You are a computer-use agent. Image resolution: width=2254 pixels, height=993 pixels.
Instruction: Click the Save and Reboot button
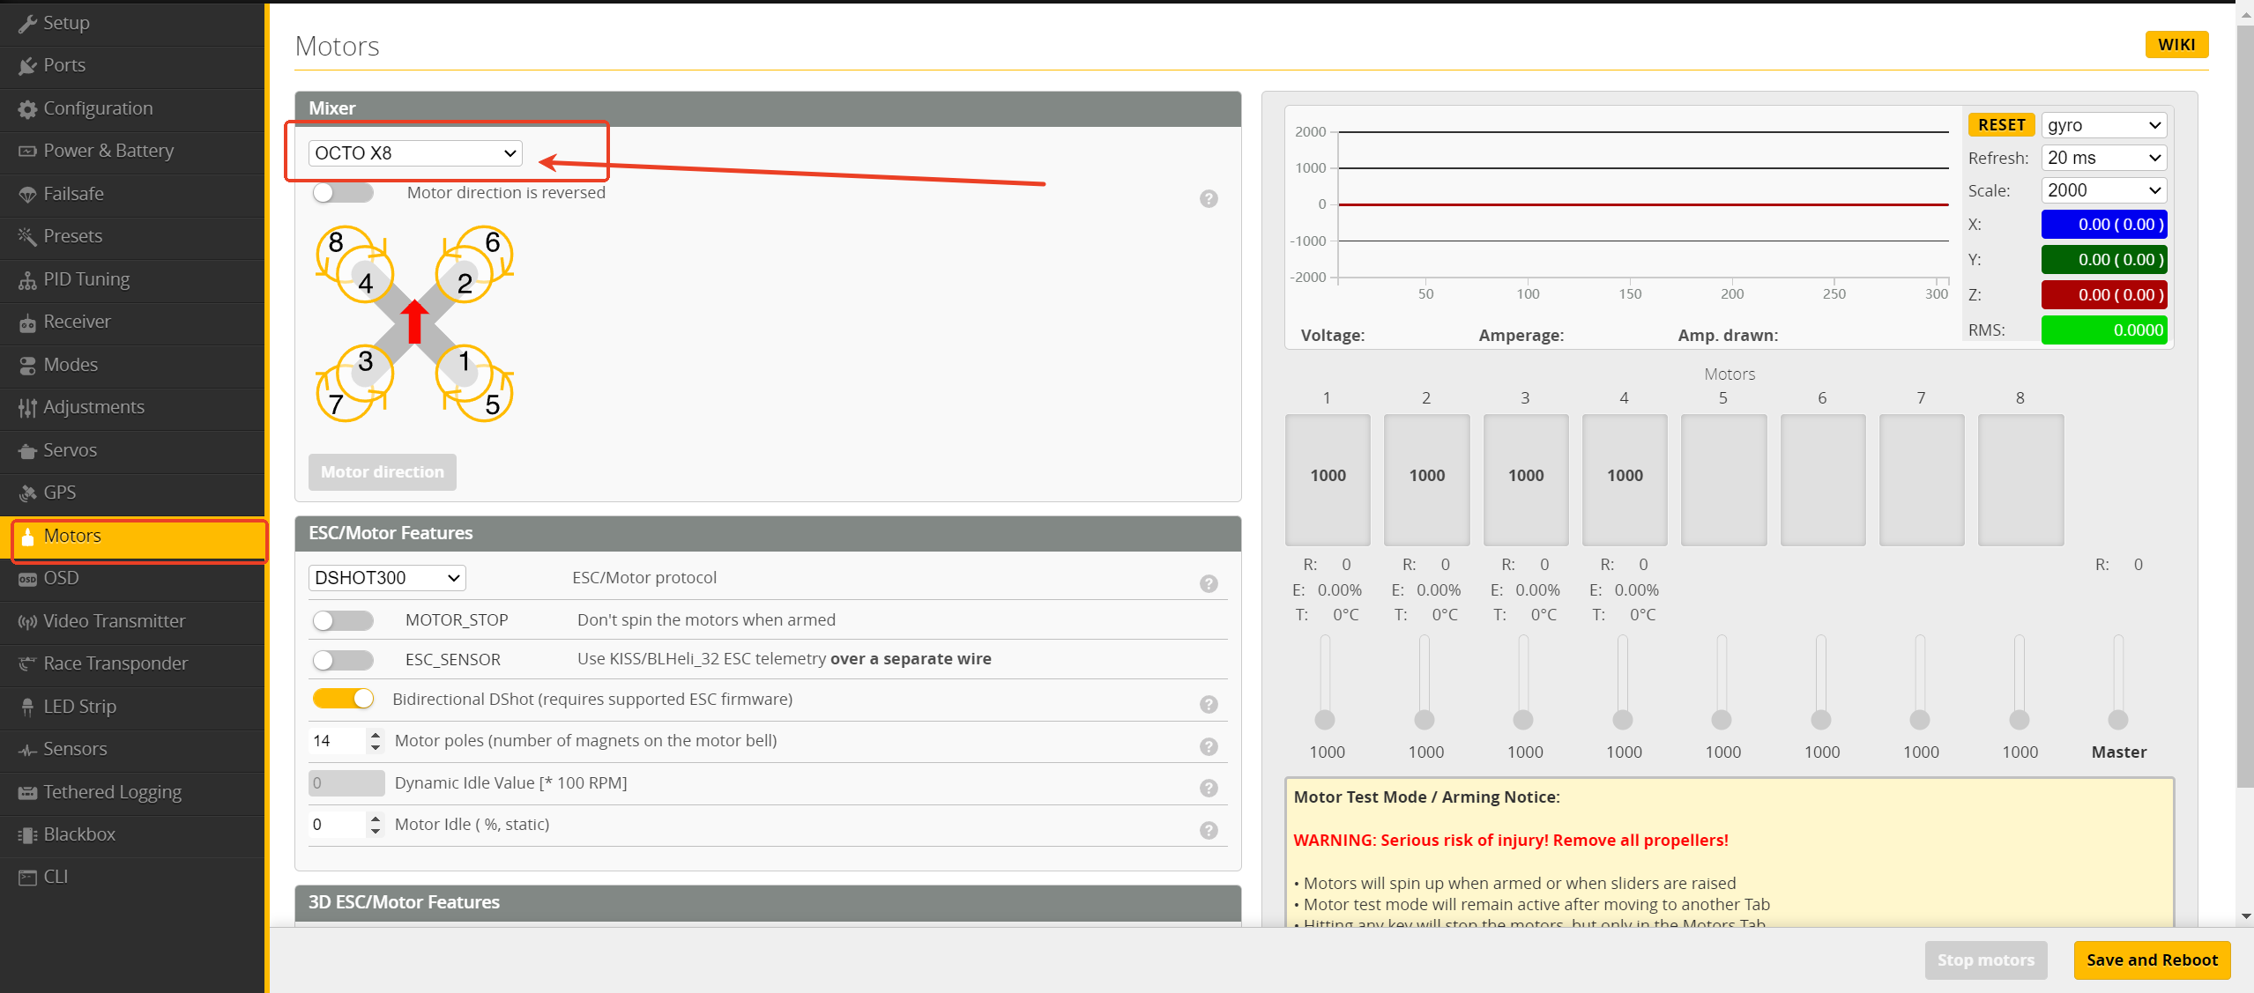point(2151,960)
